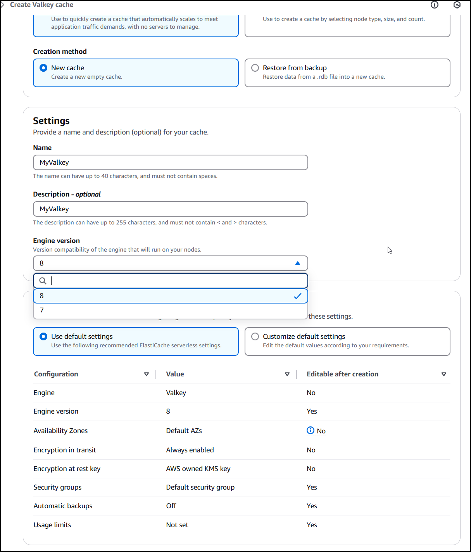Viewport: 471px width, 552px height.
Task: Click the info icon in Availability Zones row
Action: [311, 430]
